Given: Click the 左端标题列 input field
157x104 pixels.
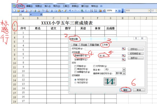Looking at the screenshot, I should click(110, 60).
